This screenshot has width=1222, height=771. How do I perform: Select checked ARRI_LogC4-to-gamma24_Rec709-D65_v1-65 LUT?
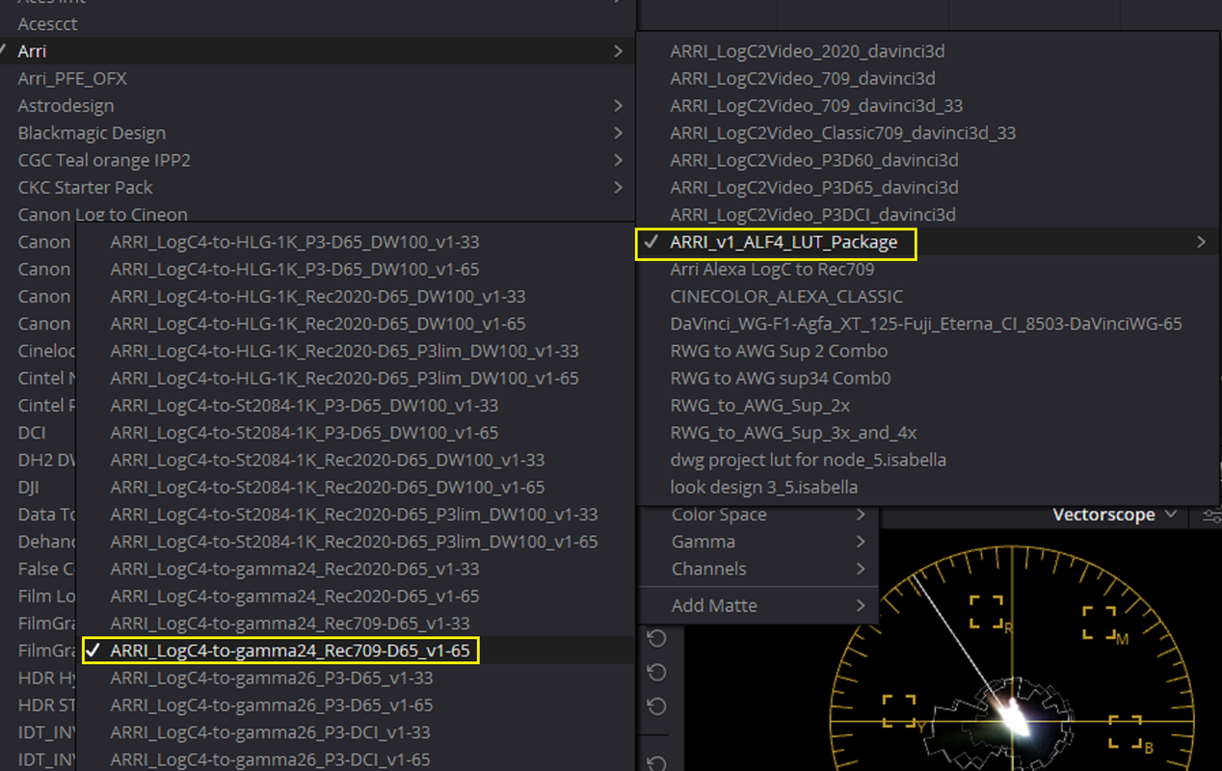pyautogui.click(x=356, y=651)
